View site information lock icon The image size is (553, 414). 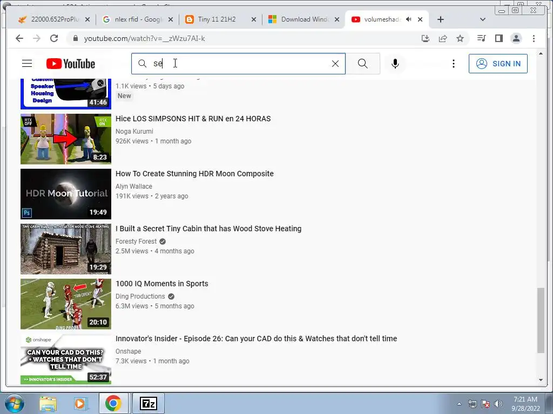75,38
